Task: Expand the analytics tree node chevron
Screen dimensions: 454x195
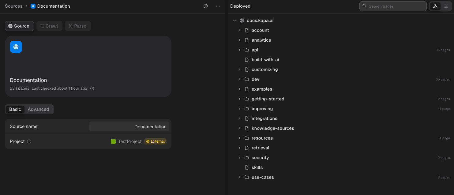Action: coord(239,40)
